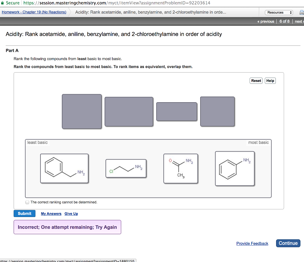
Task: Click the Reset button
Action: click(x=256, y=81)
